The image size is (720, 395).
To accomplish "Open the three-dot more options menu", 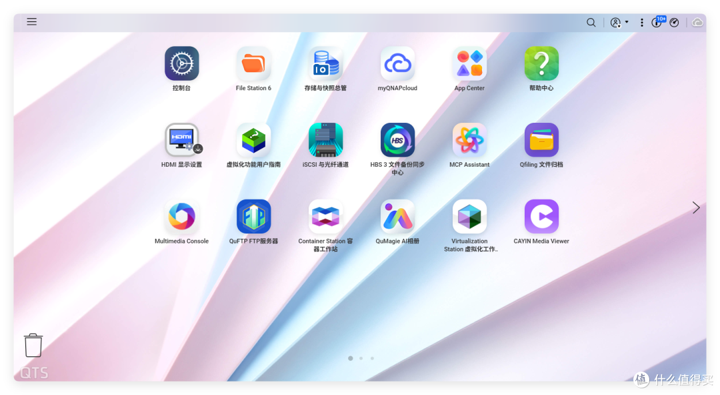I will point(641,23).
